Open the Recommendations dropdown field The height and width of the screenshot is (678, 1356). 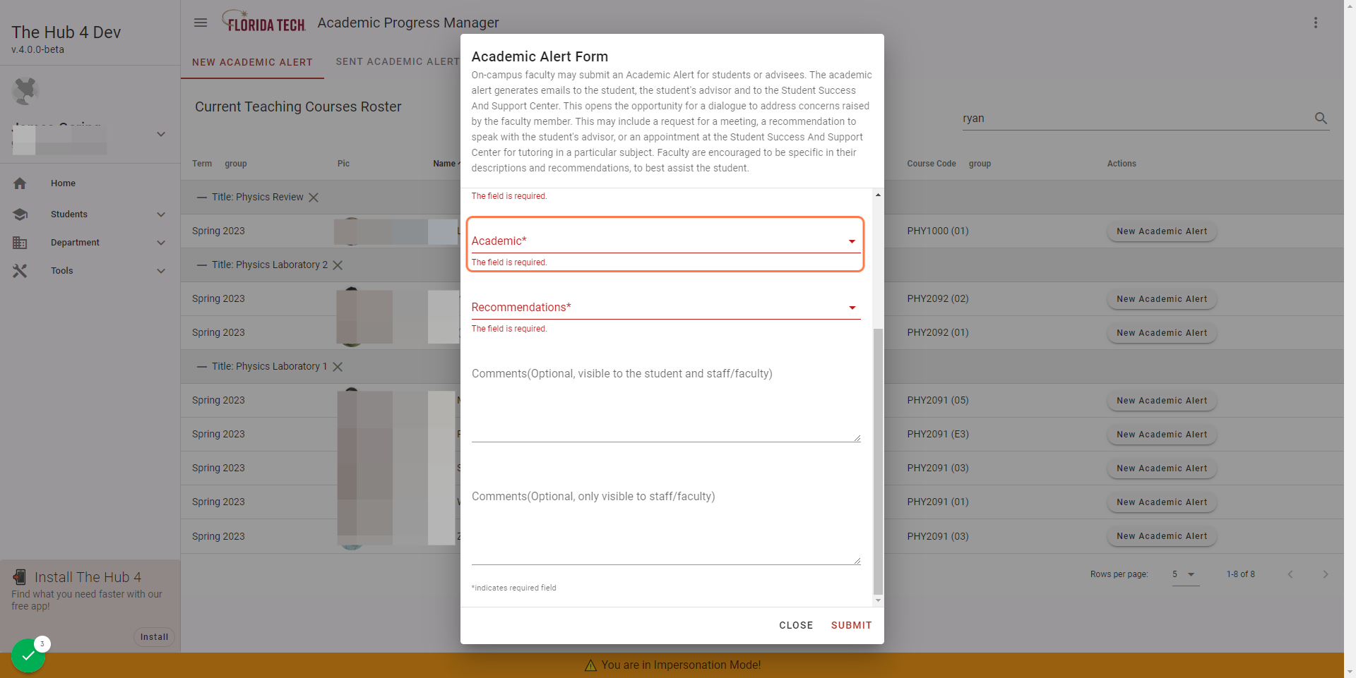[665, 308]
